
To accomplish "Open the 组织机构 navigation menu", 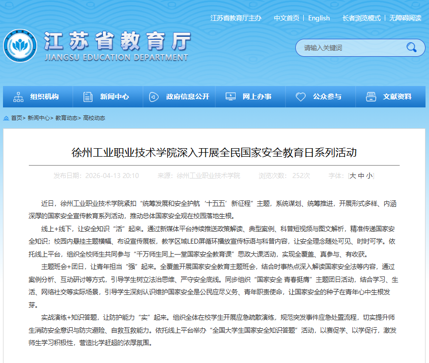I will point(44,97).
